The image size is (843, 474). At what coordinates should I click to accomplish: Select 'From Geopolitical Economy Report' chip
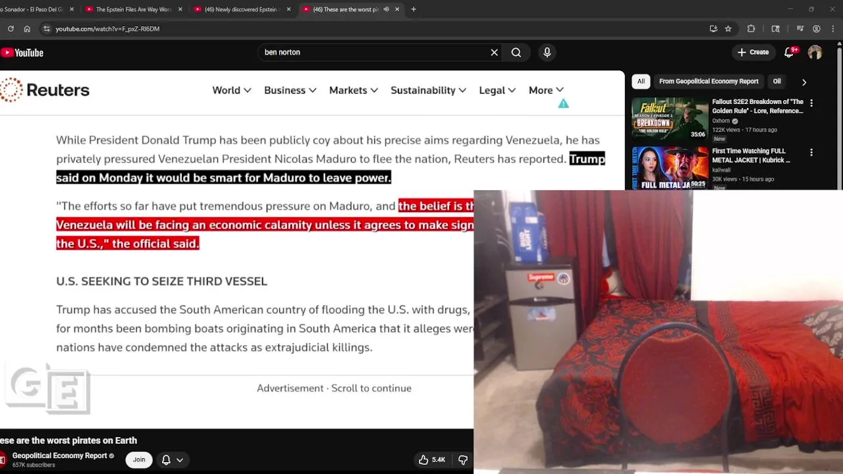pos(709,82)
